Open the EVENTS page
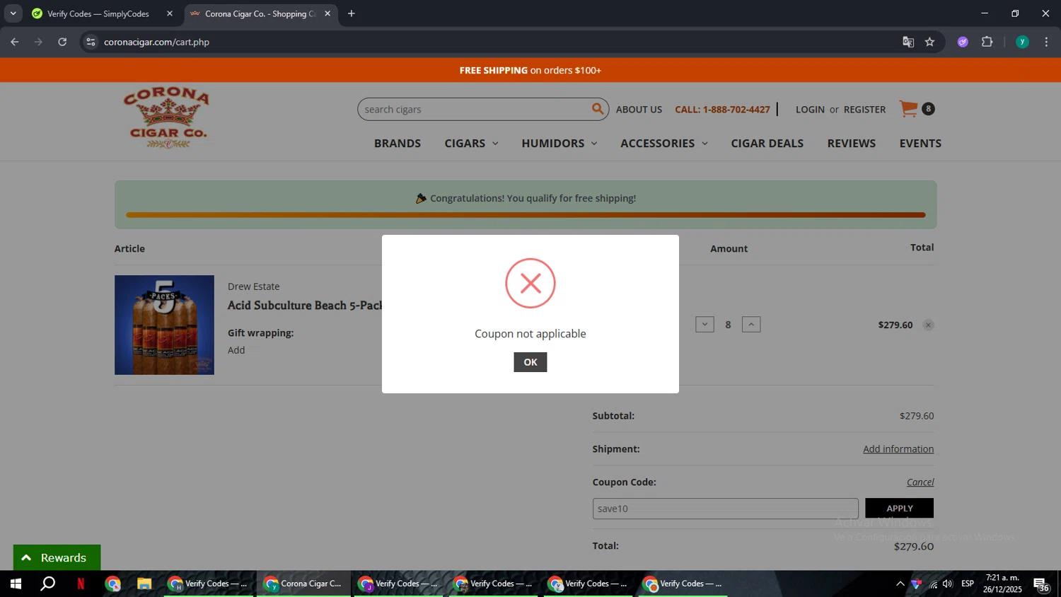The width and height of the screenshot is (1061, 597). [x=920, y=144]
